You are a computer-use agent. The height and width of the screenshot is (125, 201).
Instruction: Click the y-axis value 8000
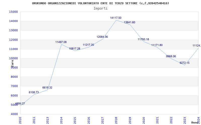14,77
